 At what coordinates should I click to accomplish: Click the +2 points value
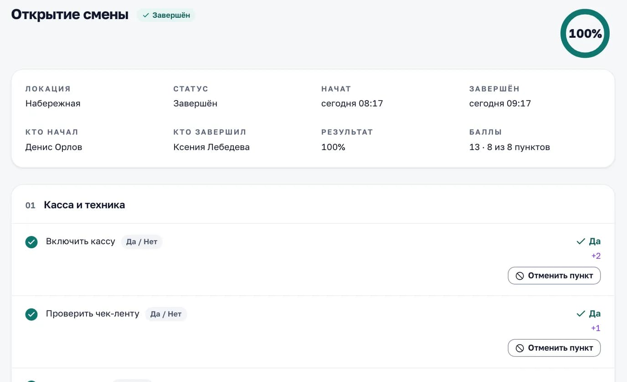(596, 256)
